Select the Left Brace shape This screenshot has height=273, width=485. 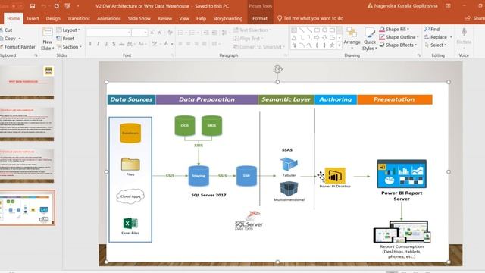pos(317,45)
